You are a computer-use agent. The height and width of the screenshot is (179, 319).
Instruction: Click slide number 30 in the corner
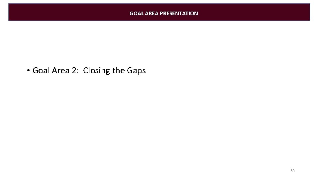[x=292, y=171]
